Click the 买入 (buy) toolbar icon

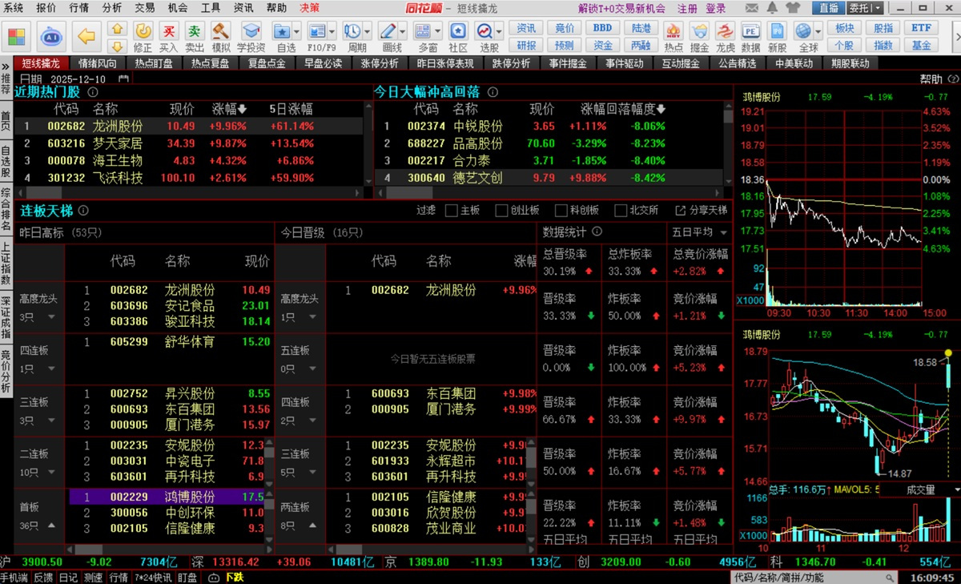(x=168, y=36)
